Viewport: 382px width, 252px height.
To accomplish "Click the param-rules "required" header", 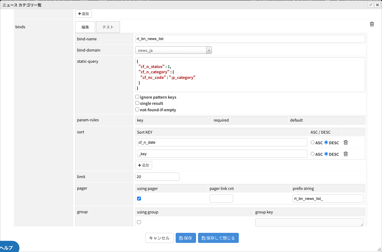I will (x=221, y=120).
